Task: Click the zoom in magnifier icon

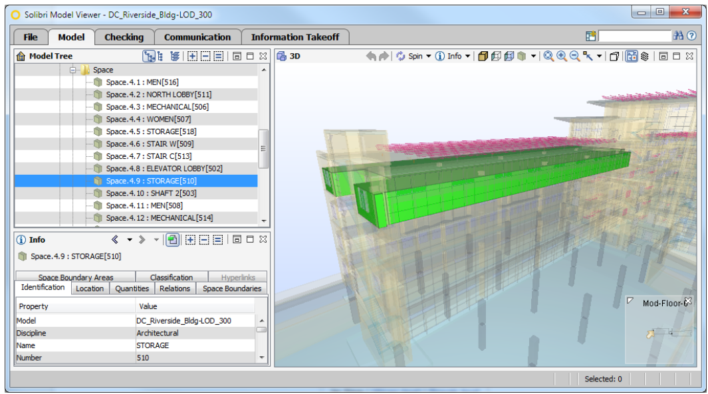Action: pos(562,56)
